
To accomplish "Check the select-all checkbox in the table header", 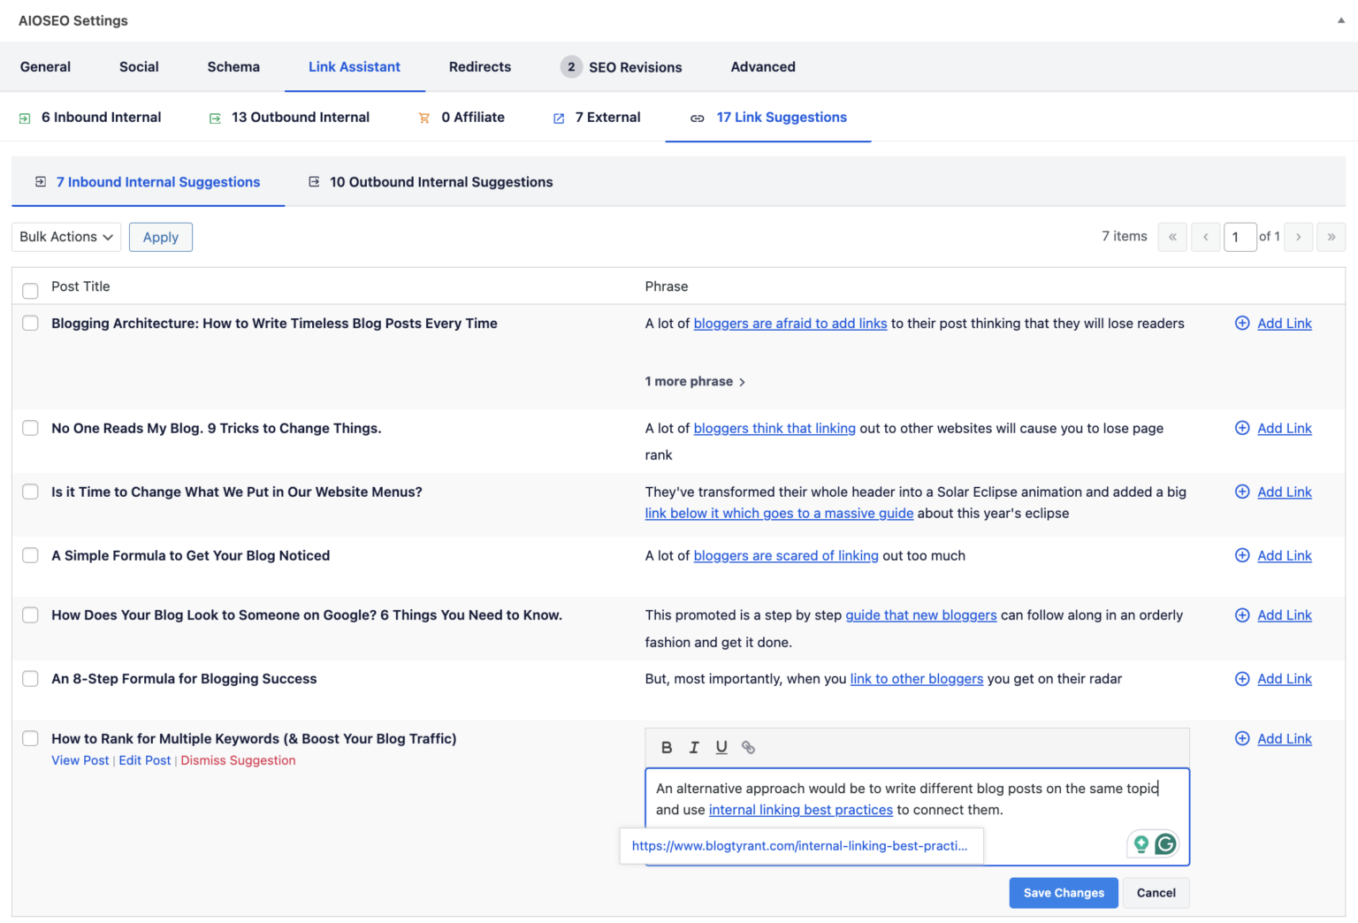I will [30, 290].
